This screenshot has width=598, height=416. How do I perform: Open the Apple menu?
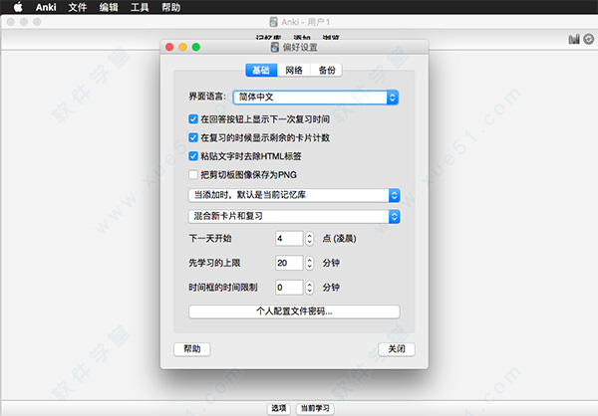pos(18,7)
